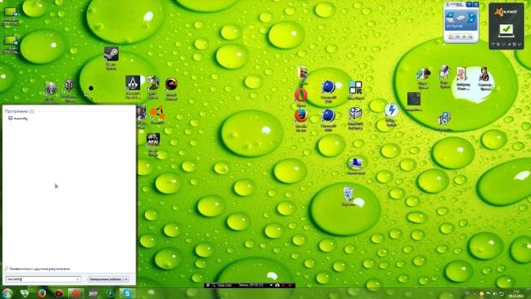
Task: Open the lower blue globe shortcut
Action: click(329, 116)
